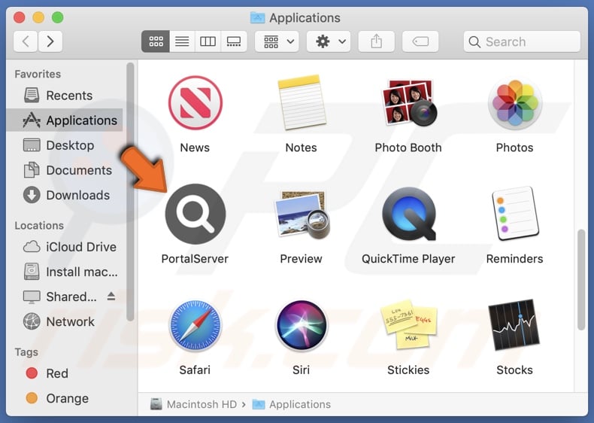Open Network in the sidebar

click(65, 321)
